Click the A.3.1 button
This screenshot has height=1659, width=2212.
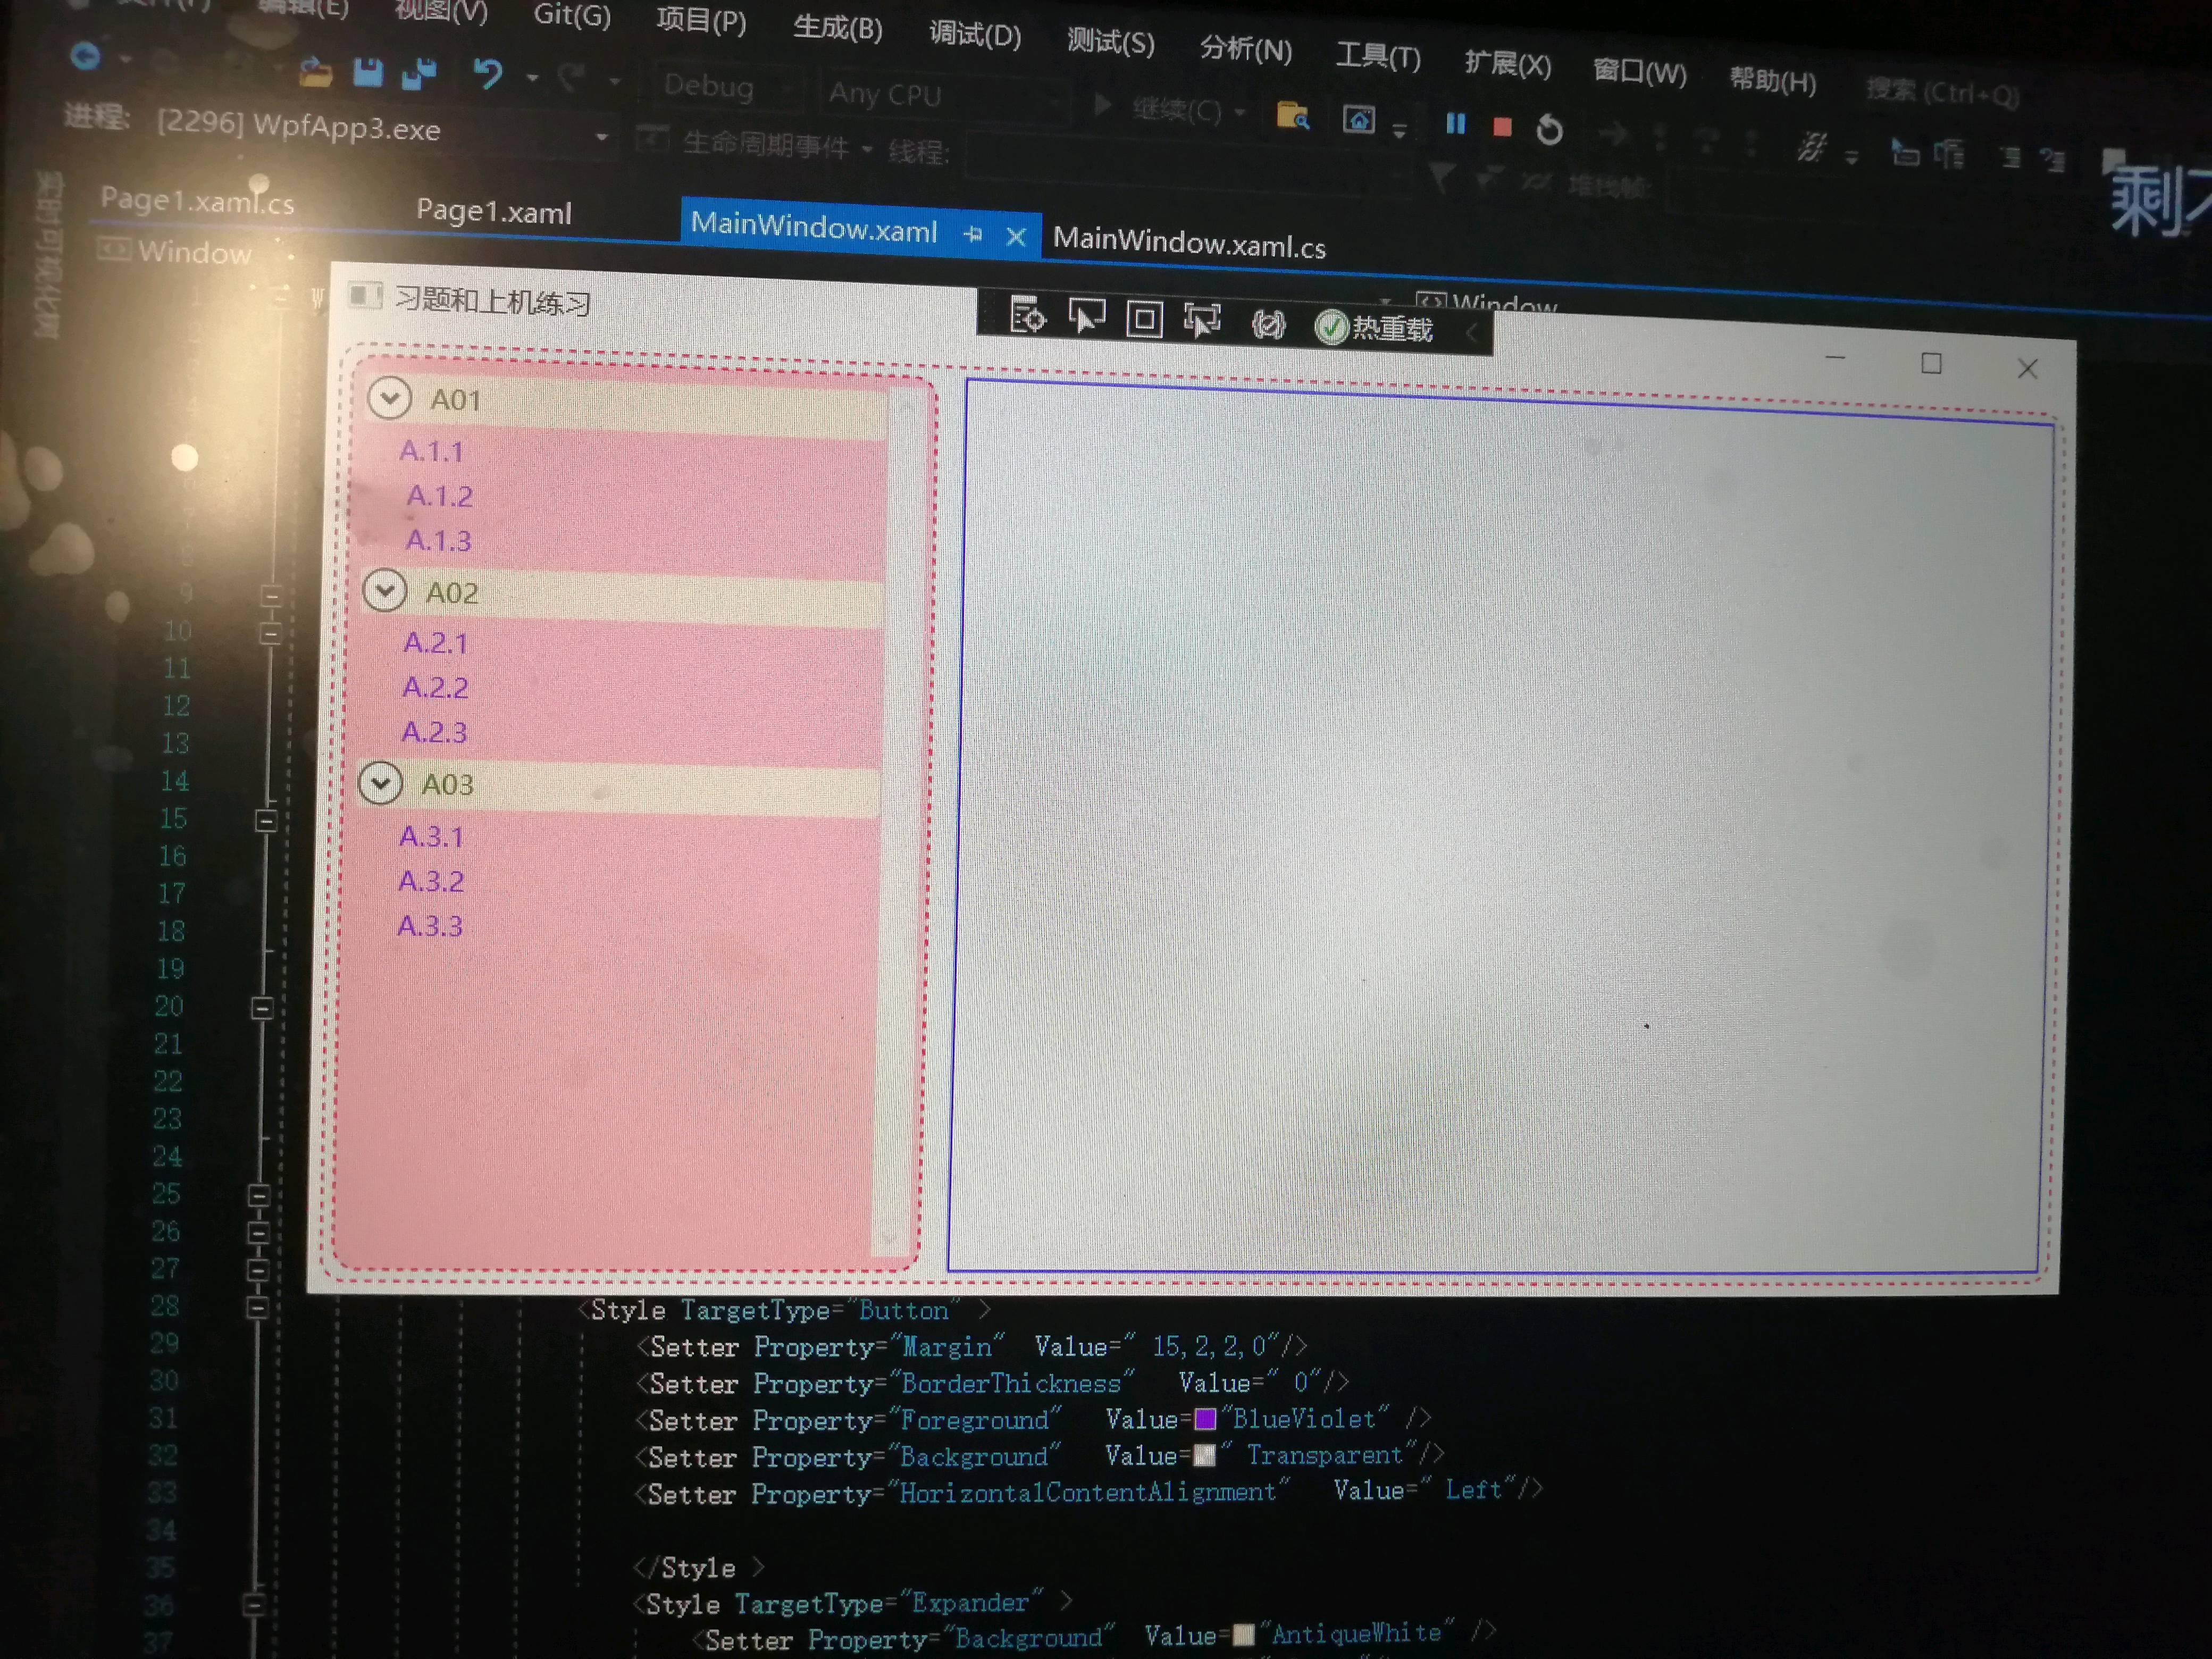[x=431, y=836]
